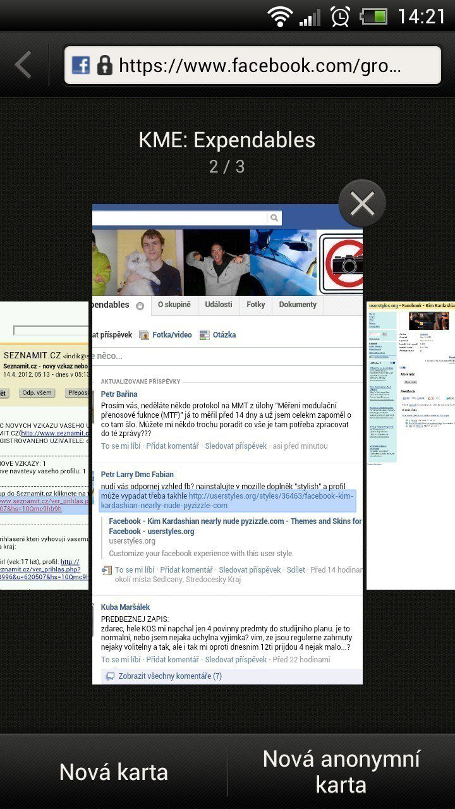Tap the cover photo of man with cat
The height and width of the screenshot is (809, 455).
(x=150, y=262)
